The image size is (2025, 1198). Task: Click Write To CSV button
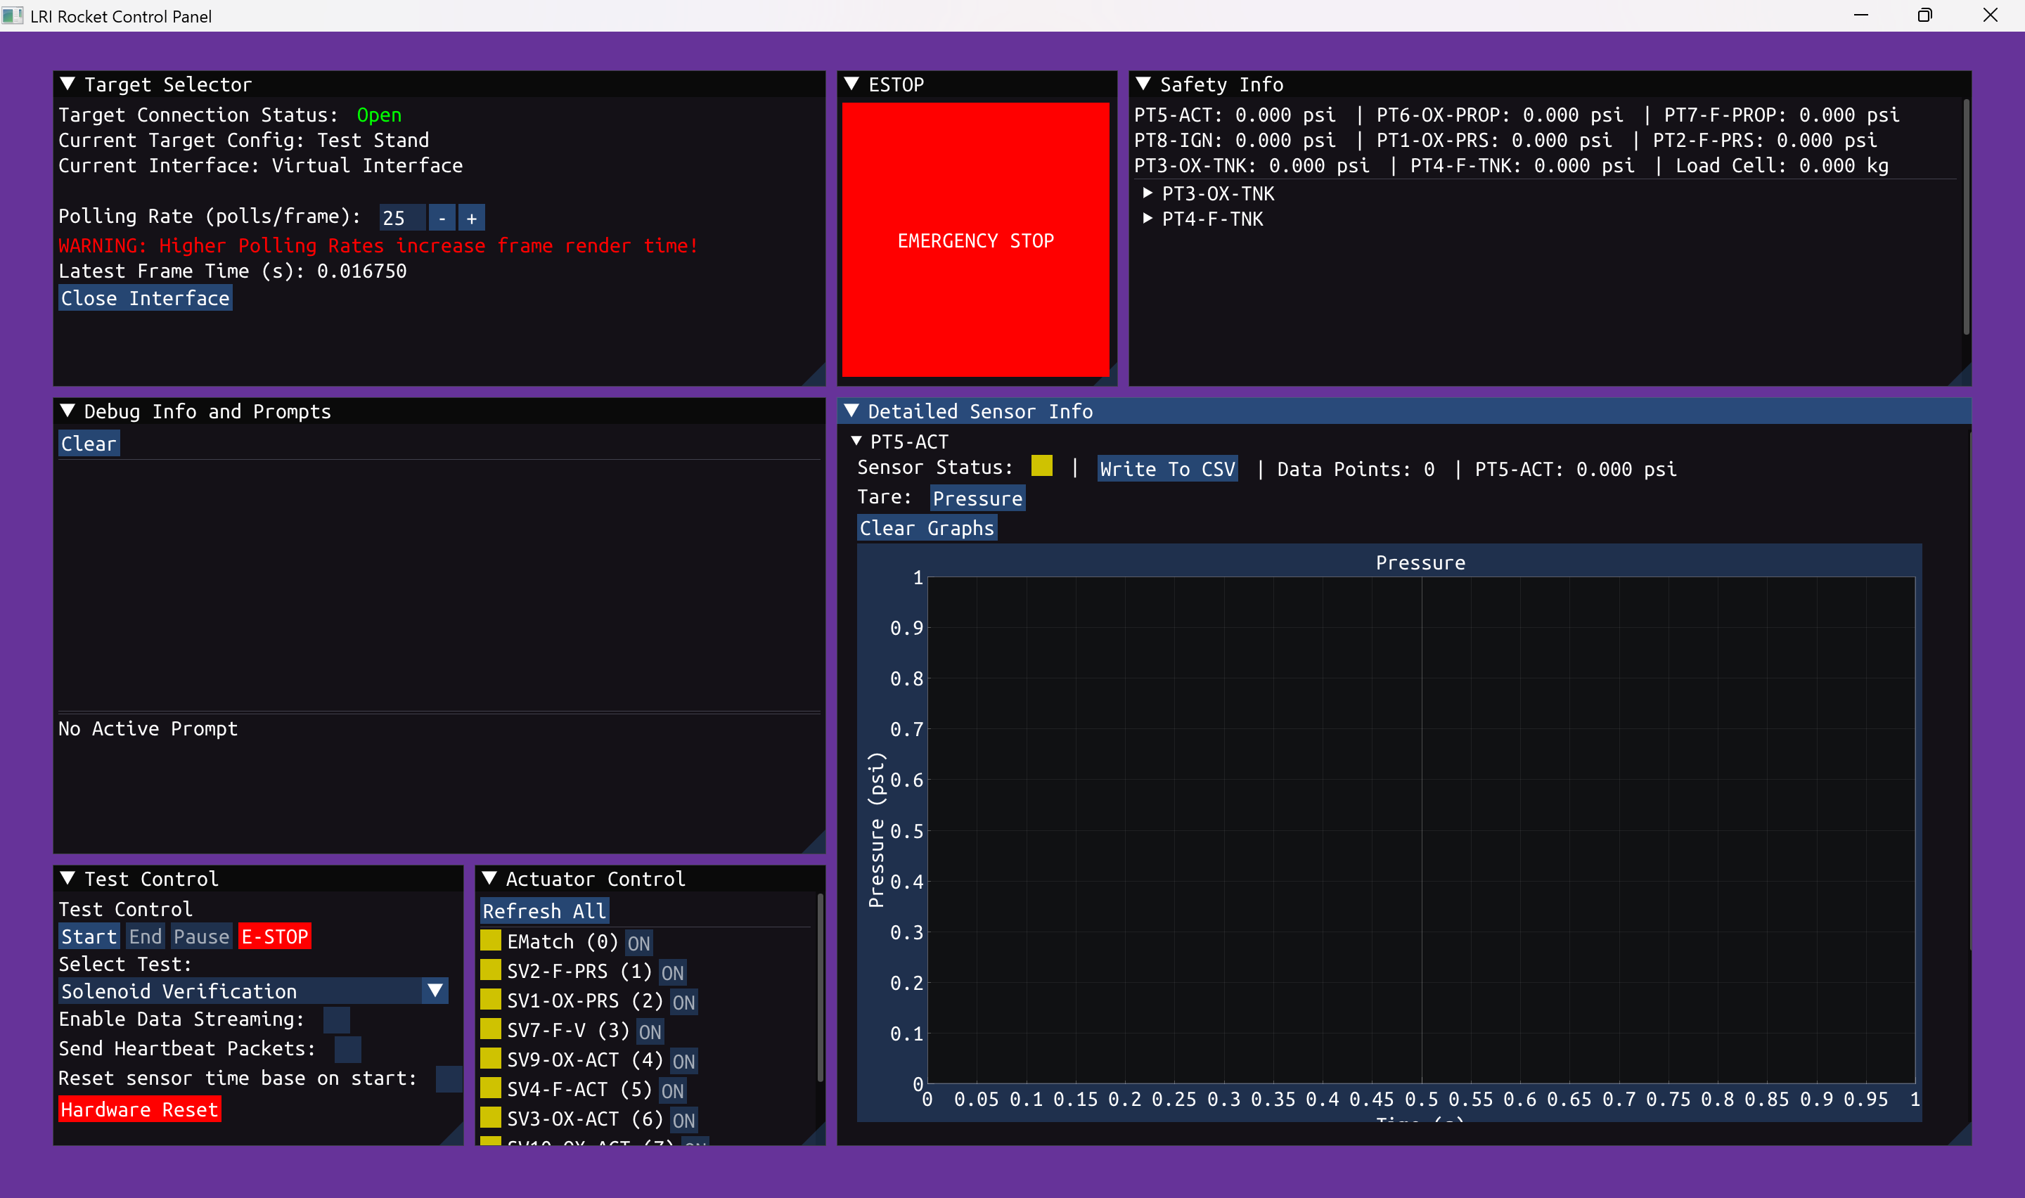[1167, 469]
